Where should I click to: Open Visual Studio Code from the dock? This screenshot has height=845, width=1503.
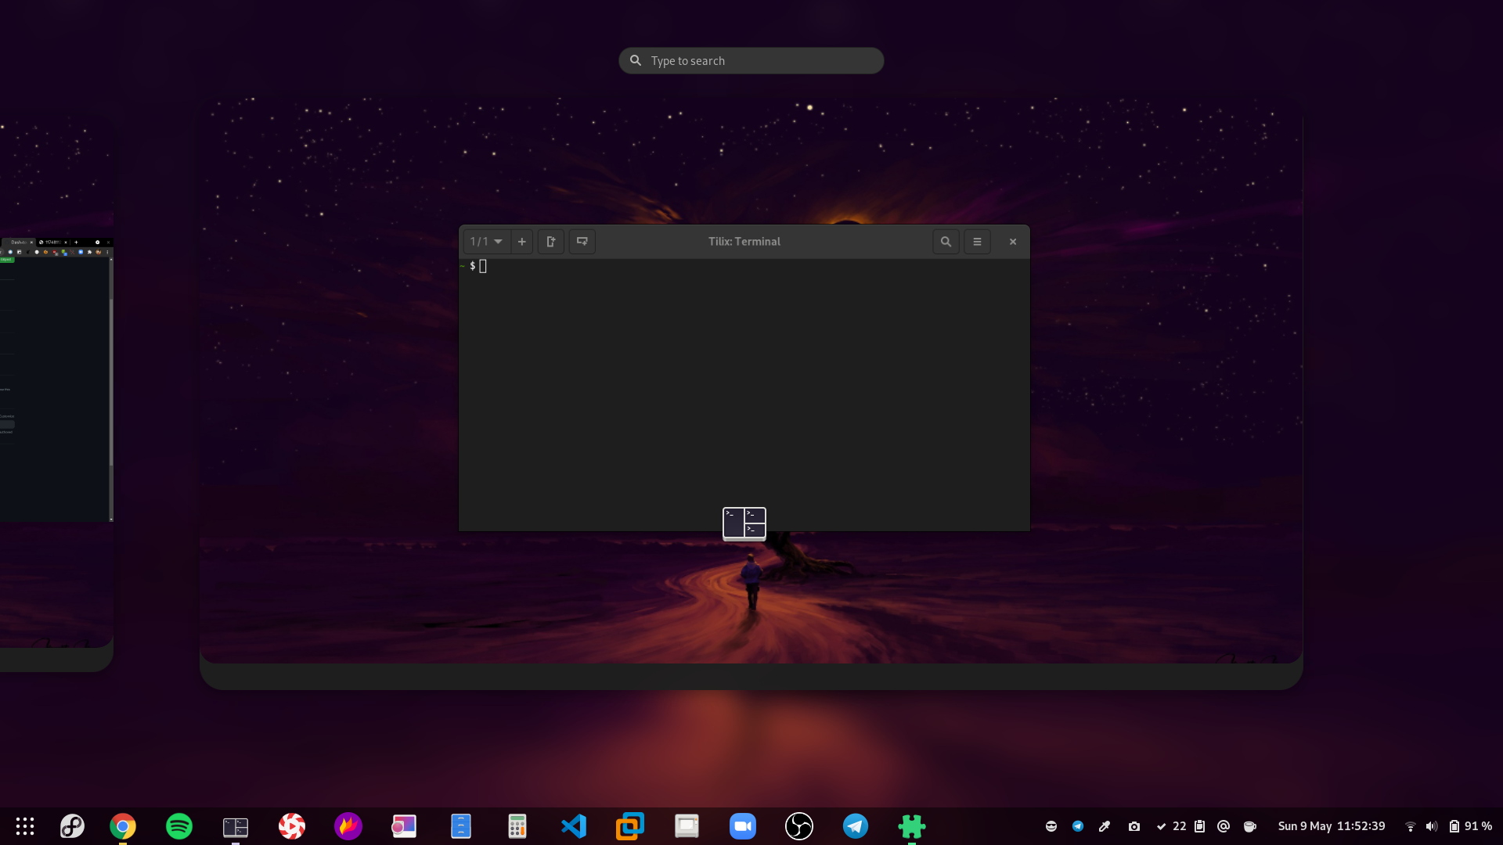(574, 826)
